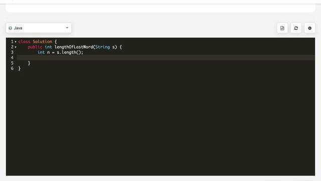Click the closing brace on line 6
321x181 pixels.
(20, 68)
